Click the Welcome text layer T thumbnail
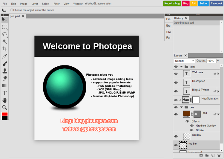224x159 pixels. click(187, 74)
